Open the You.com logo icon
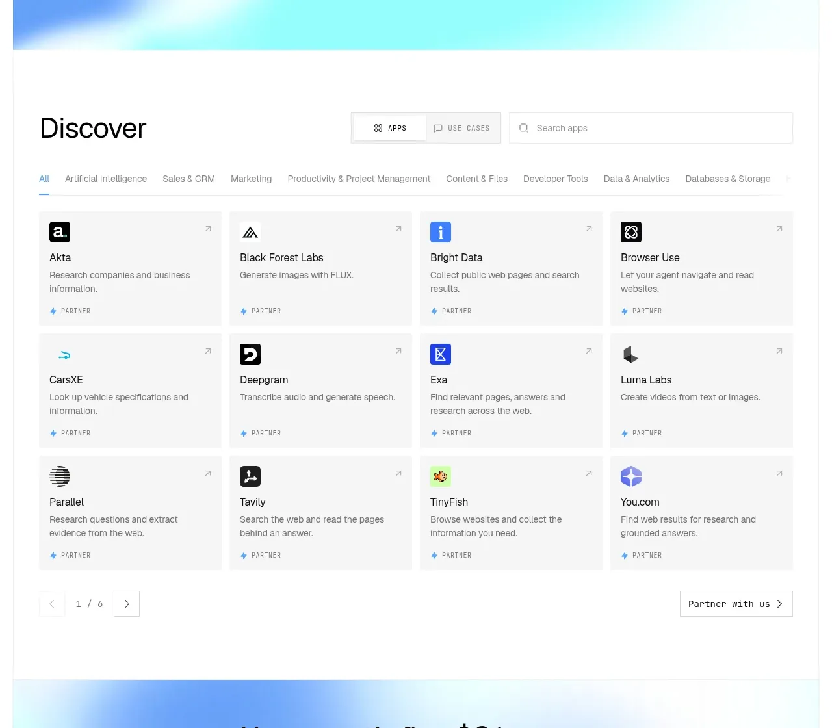832x728 pixels. pyautogui.click(x=631, y=476)
